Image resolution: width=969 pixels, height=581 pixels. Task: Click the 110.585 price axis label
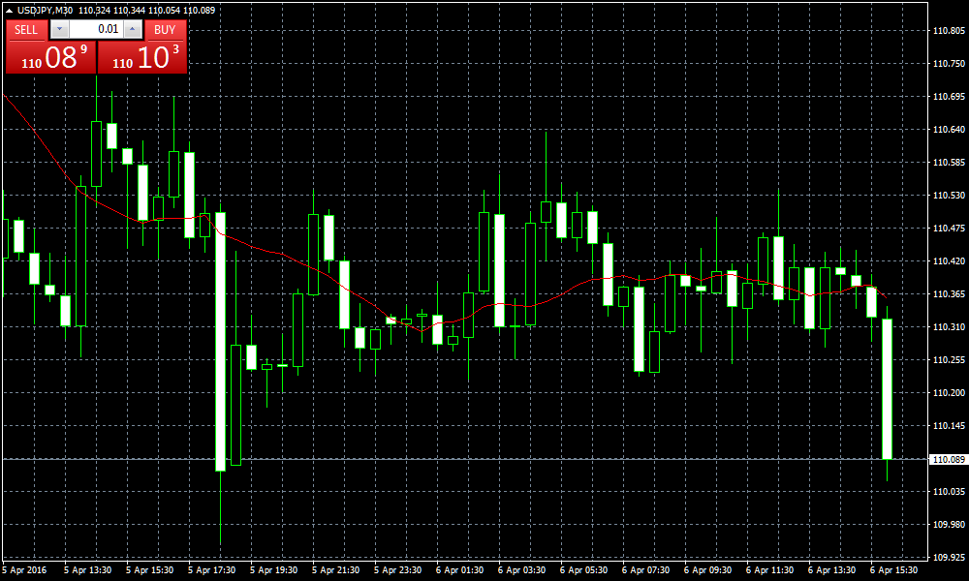pos(949,163)
